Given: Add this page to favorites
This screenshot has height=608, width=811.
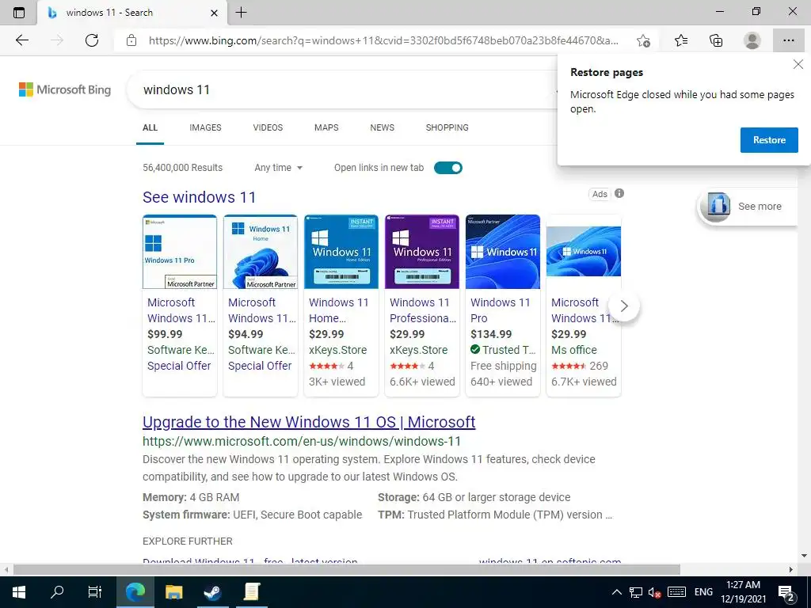Looking at the screenshot, I should [x=643, y=40].
